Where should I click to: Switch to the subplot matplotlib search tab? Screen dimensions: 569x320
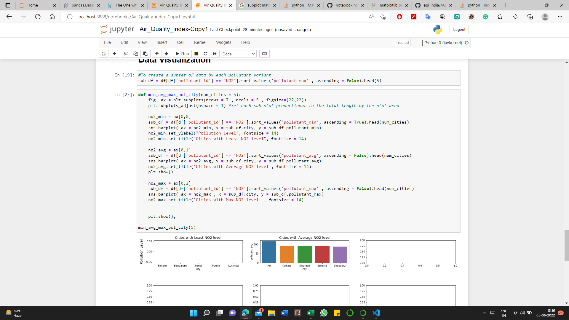click(257, 5)
